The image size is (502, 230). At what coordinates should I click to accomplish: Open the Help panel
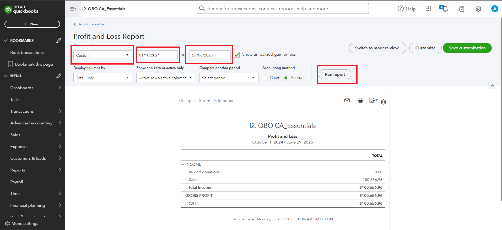407,9
